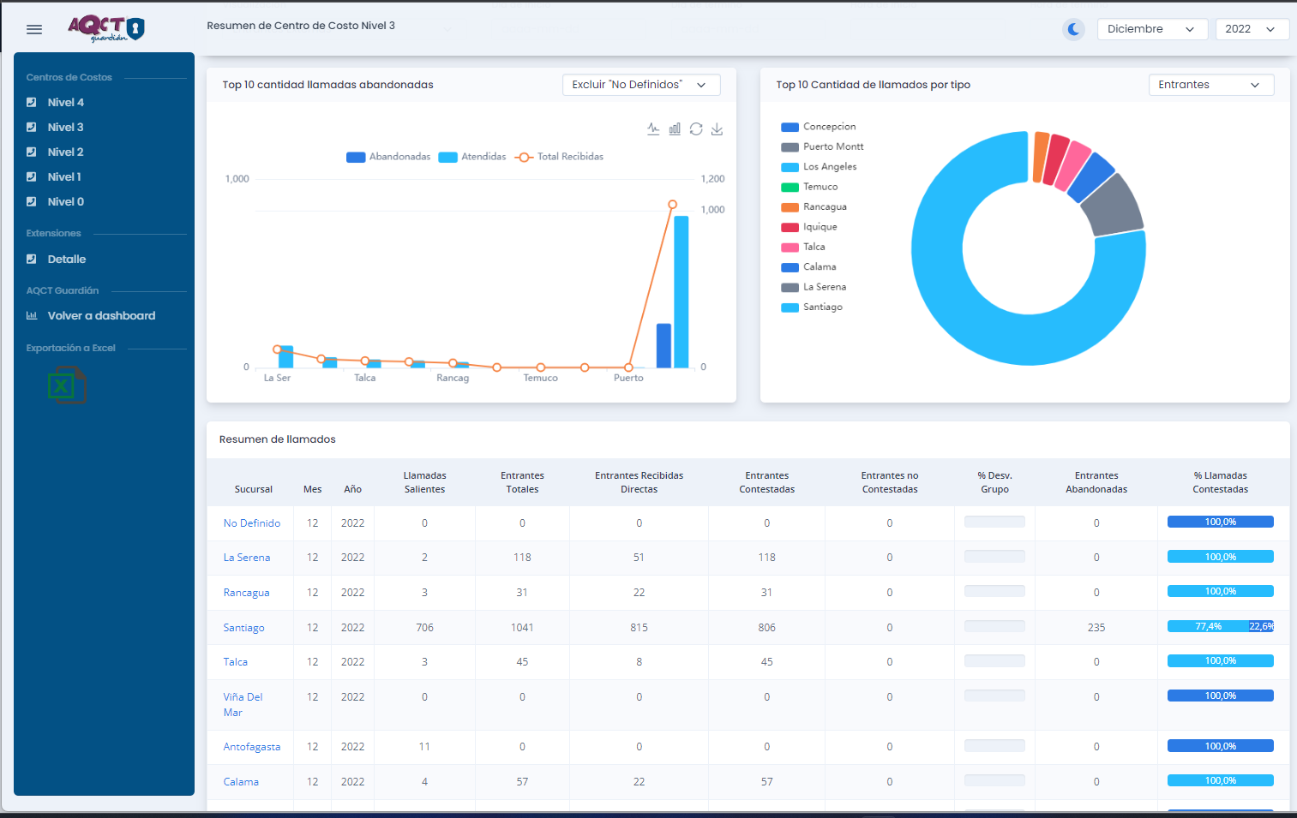Open the 2022 year dropdown
Screen dimensions: 1297x818
click(x=1252, y=29)
